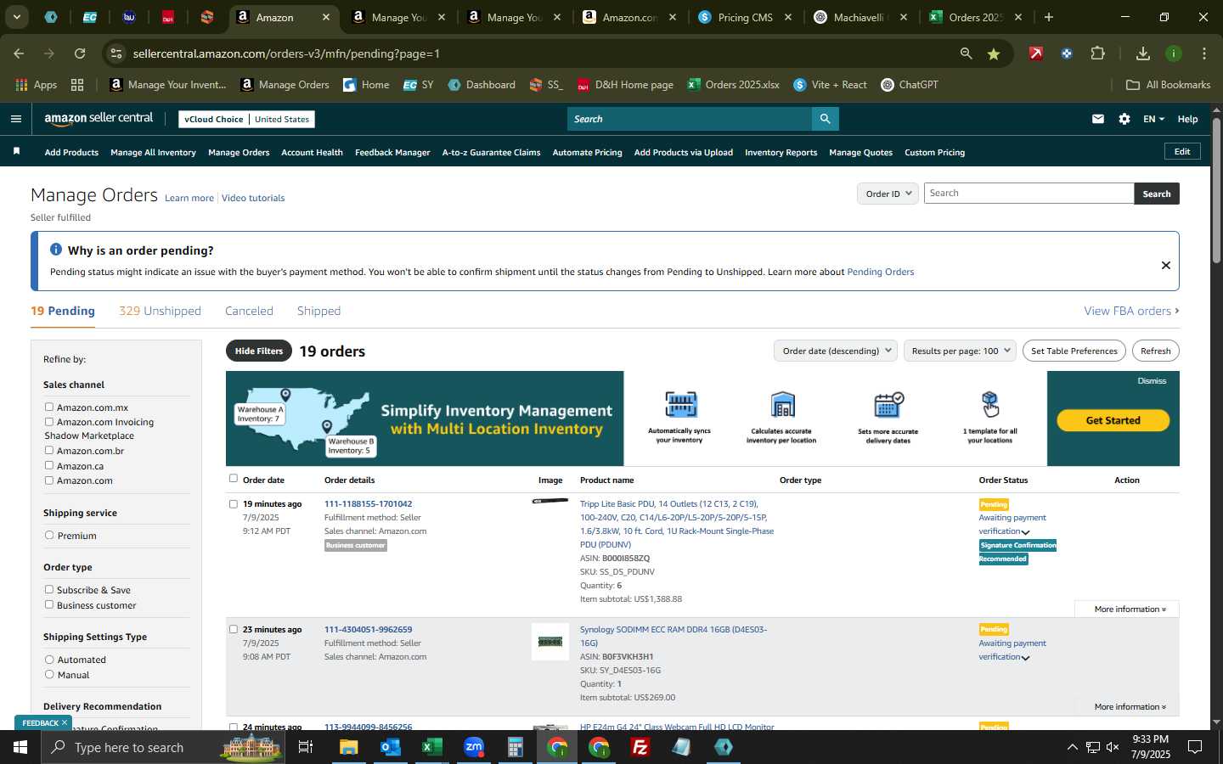Click the browser zoom magnifier icon
The height and width of the screenshot is (764, 1223).
tap(966, 53)
